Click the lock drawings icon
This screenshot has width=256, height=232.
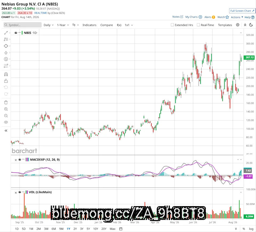[x=6, y=81]
